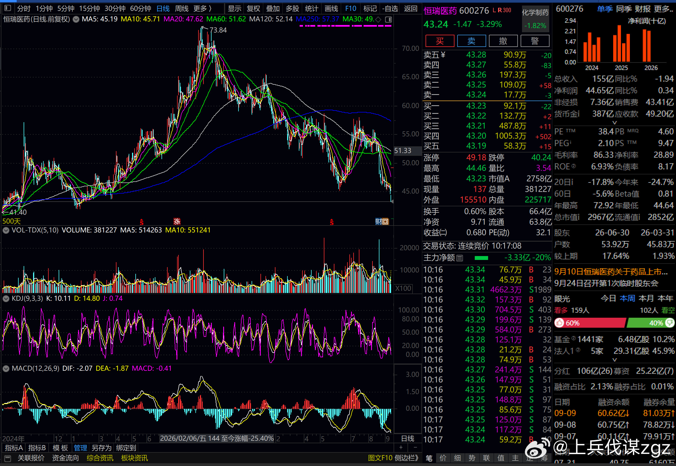Click the minus zoom-out chart icon
This screenshot has width=676, height=466.
tap(415, 448)
